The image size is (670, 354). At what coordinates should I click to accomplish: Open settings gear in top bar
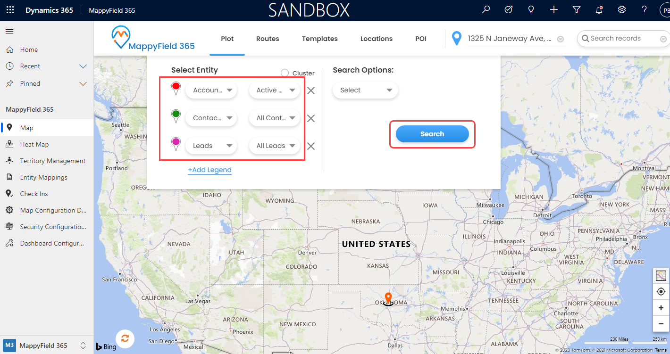click(622, 10)
